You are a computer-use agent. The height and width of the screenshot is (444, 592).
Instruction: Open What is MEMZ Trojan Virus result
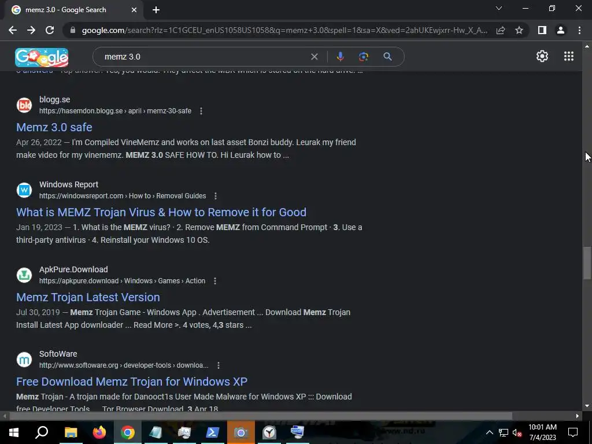click(161, 212)
